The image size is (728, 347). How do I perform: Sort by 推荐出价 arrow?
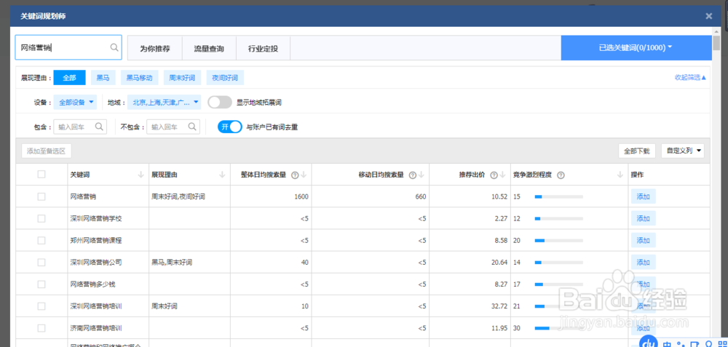[503, 175]
